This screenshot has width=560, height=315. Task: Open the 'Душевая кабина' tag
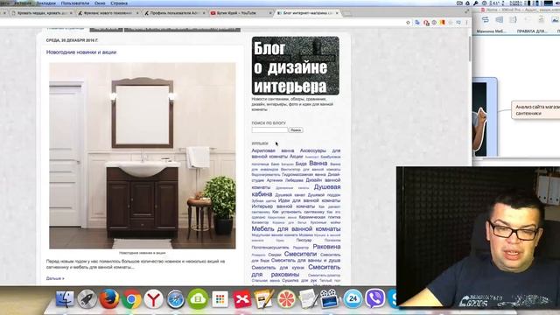point(296,191)
